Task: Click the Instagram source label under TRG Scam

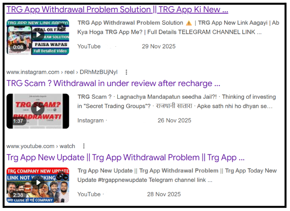Action: point(90,121)
